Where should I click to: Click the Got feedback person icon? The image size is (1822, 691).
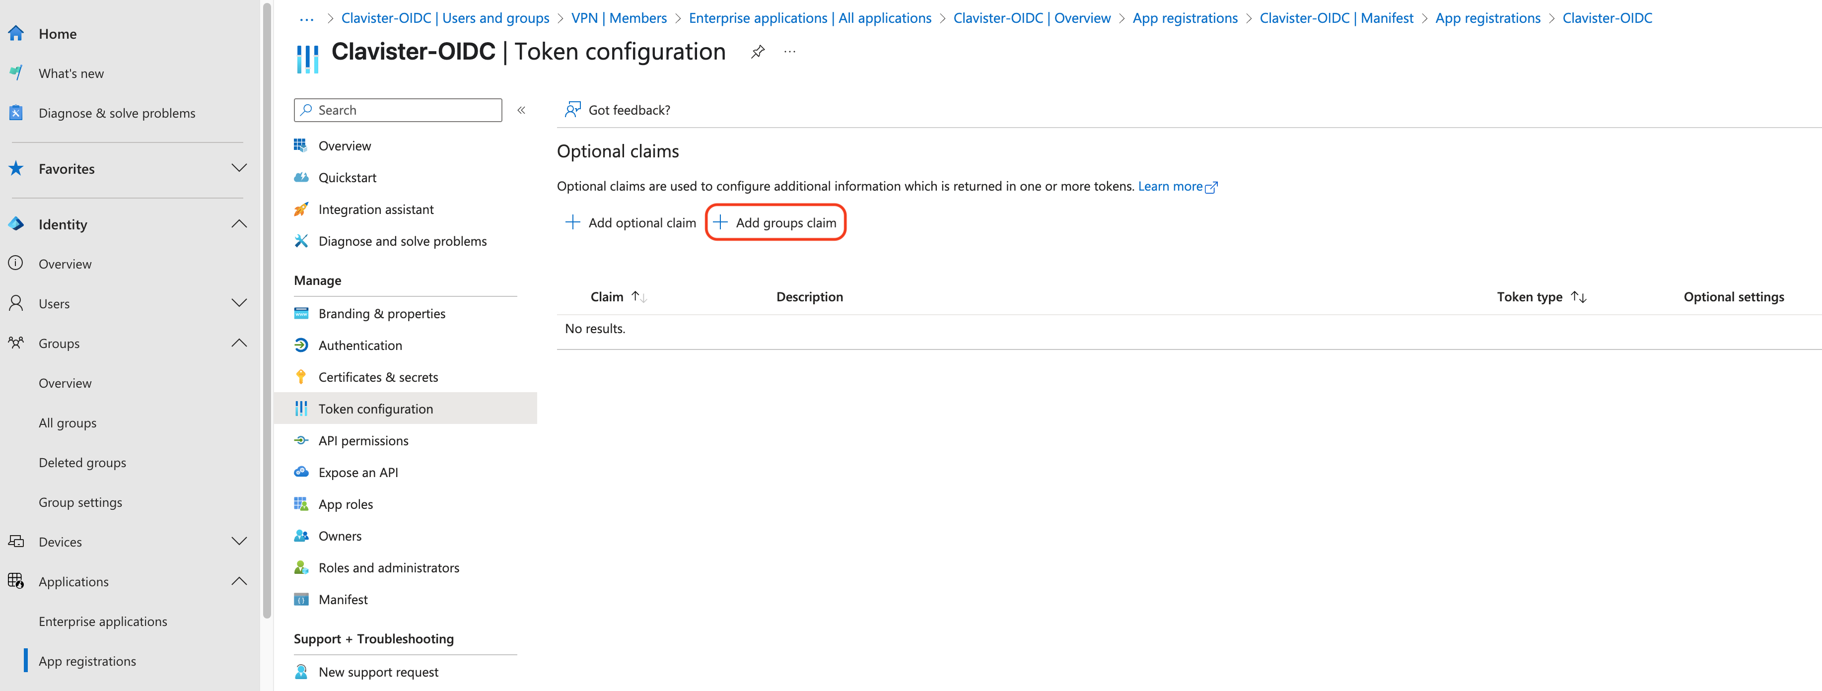click(573, 110)
